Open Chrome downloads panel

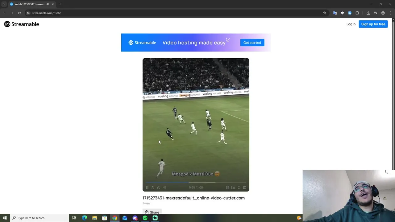[368, 13]
